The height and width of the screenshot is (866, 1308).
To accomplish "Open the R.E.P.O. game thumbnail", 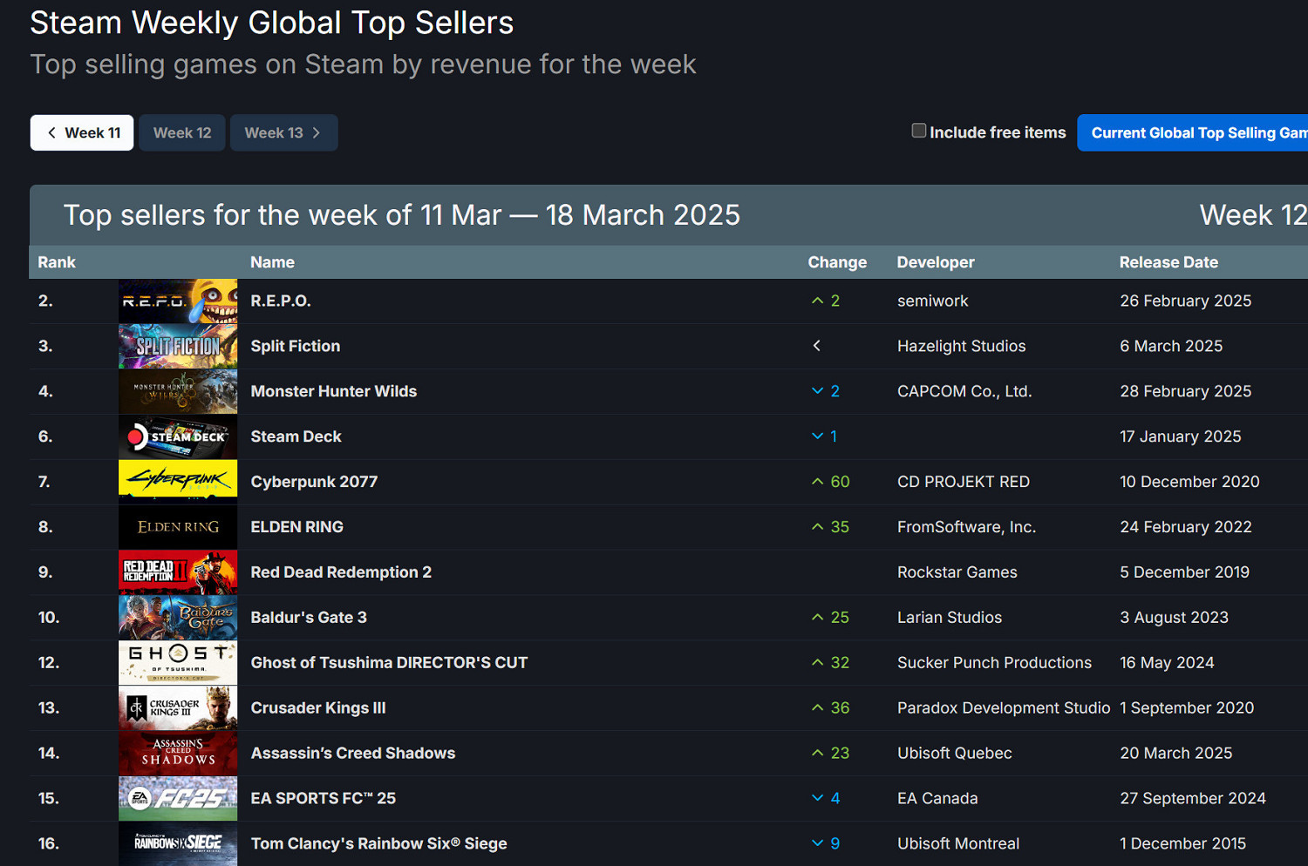I will pyautogui.click(x=177, y=301).
